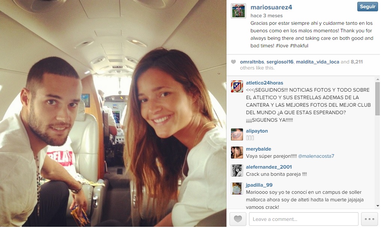Click the 8,211 others likes count
Screen dimensions: 381x231
(357, 62)
